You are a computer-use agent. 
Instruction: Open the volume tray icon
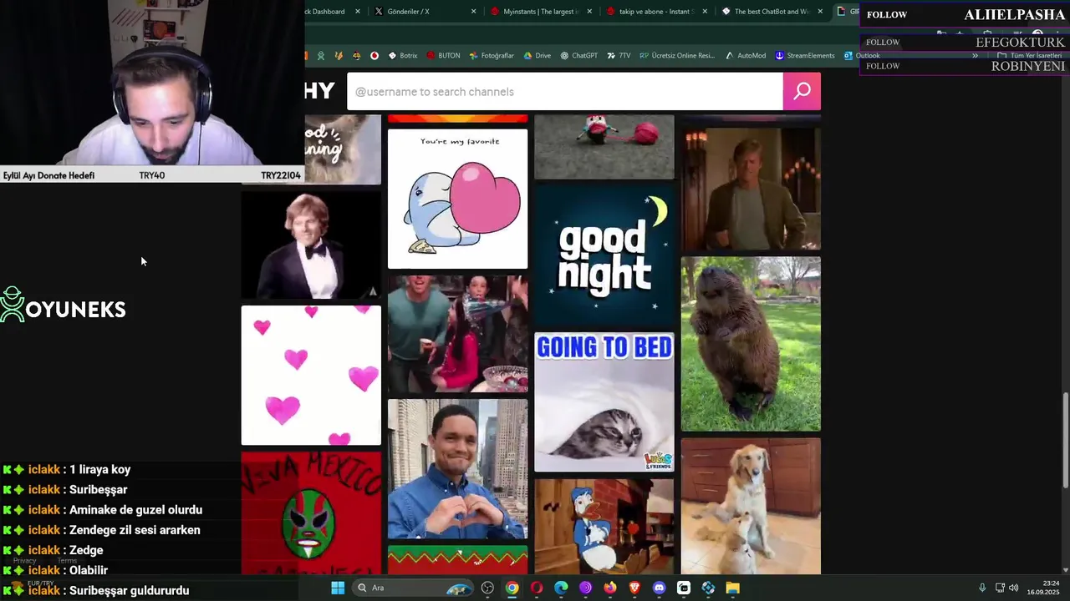tap(1013, 588)
